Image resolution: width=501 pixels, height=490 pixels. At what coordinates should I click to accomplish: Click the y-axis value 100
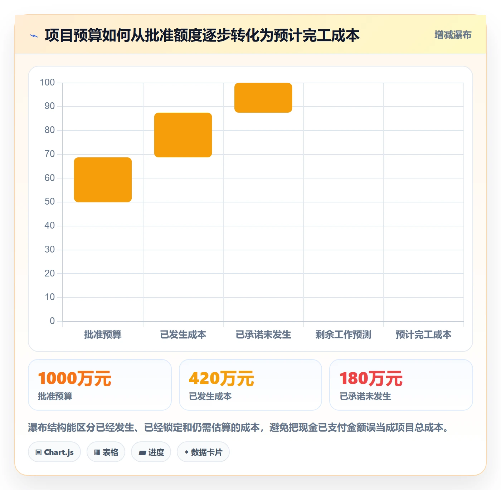47,83
